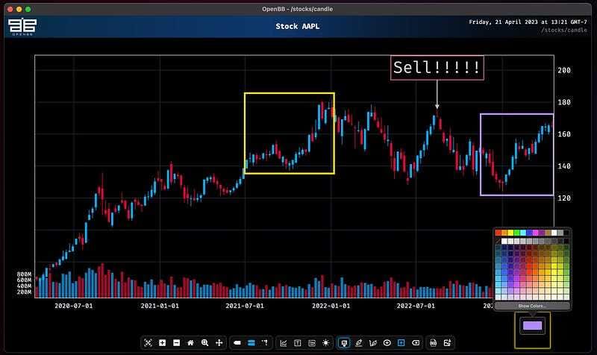The image size is (597, 355).
Task: Click the 200 price axis label
Action: [x=564, y=70]
